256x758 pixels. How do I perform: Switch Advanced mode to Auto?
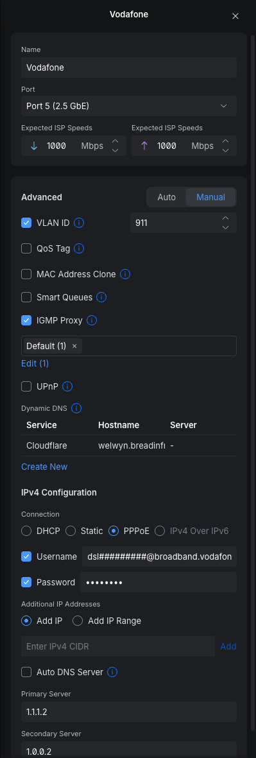click(x=167, y=197)
